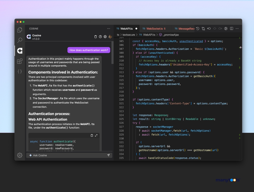Send message with paper plane icon
Image resolution: width=254 pixels, height=192 pixels.
(x=108, y=155)
